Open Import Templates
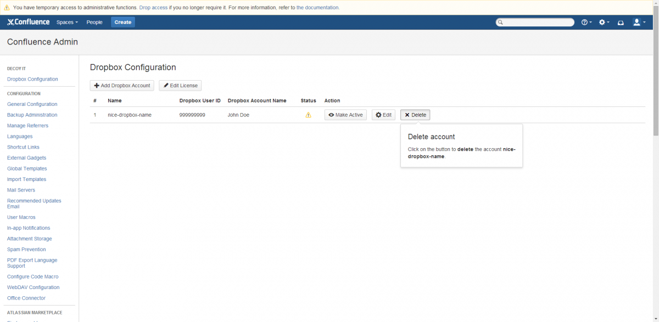The width and height of the screenshot is (659, 322). tap(26, 179)
